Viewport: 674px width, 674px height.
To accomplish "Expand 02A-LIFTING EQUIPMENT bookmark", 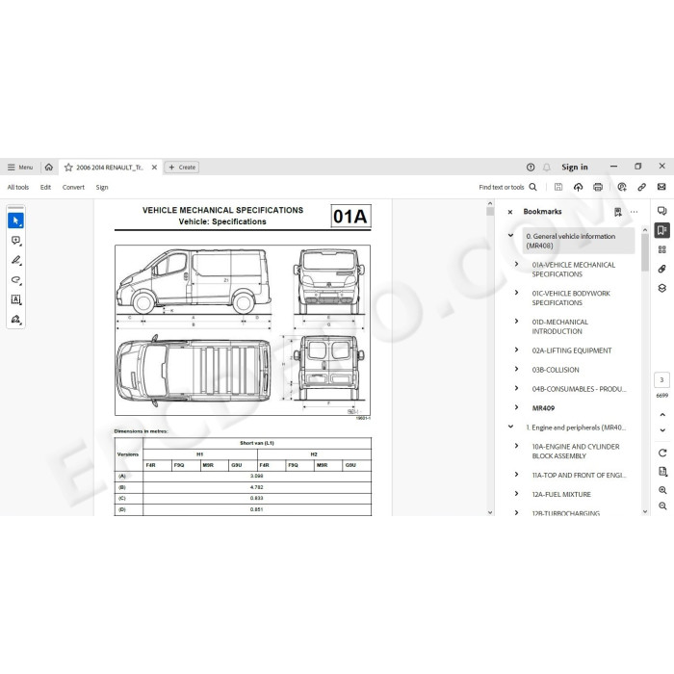I will point(517,350).
